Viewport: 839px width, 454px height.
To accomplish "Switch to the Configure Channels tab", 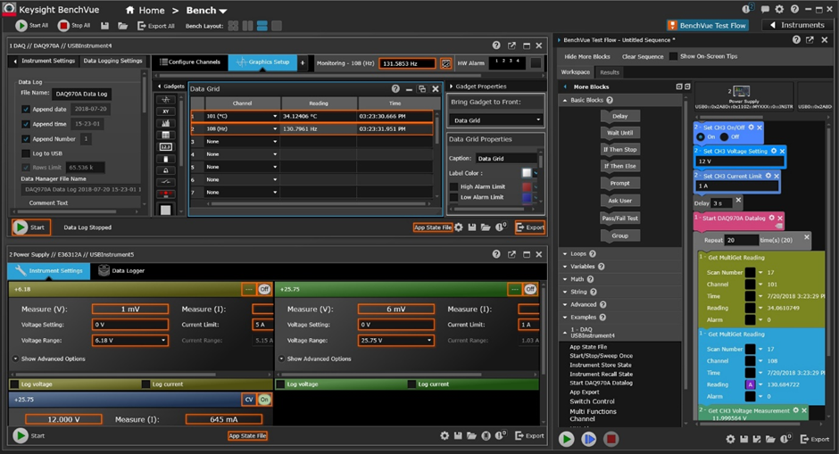I will (x=189, y=62).
